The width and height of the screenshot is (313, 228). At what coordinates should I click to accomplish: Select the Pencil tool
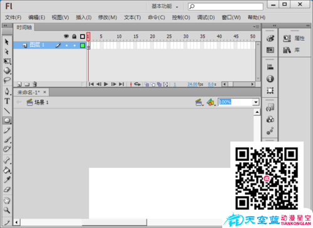[7, 130]
